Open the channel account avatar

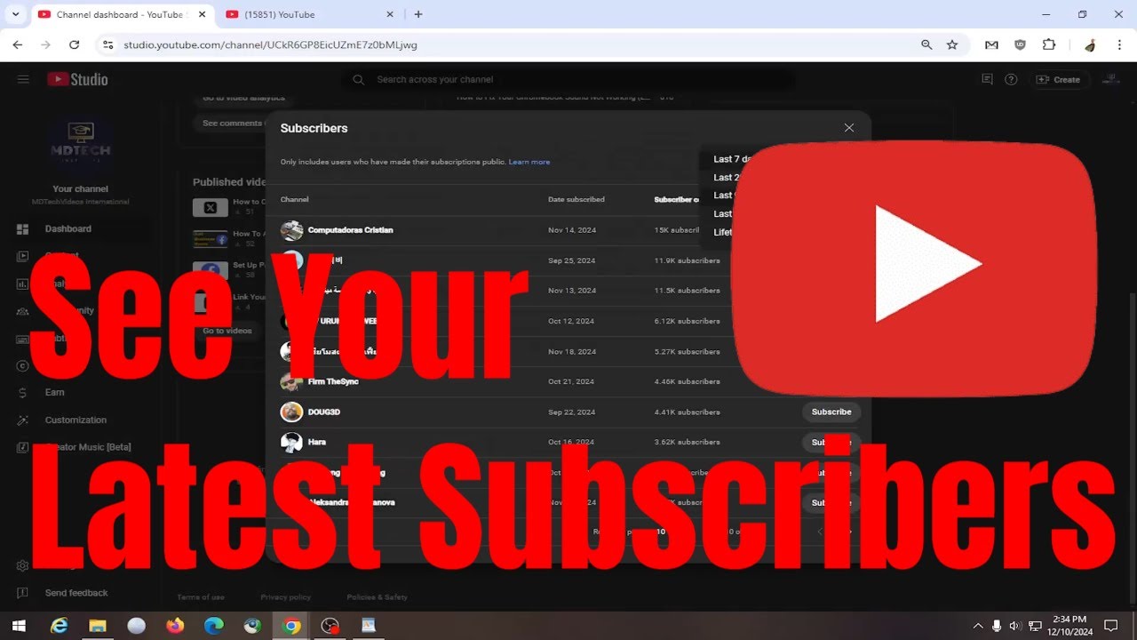[x=1110, y=79]
